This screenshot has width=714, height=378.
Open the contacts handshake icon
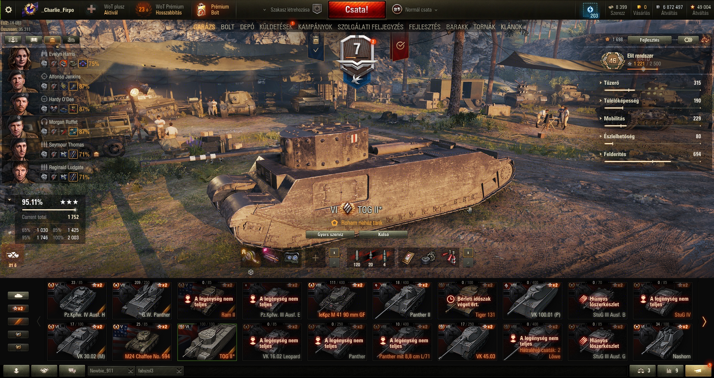pyautogui.click(x=44, y=371)
